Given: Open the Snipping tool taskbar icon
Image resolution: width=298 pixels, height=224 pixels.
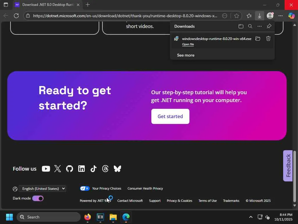Looking at the screenshot, I should click(100, 217).
